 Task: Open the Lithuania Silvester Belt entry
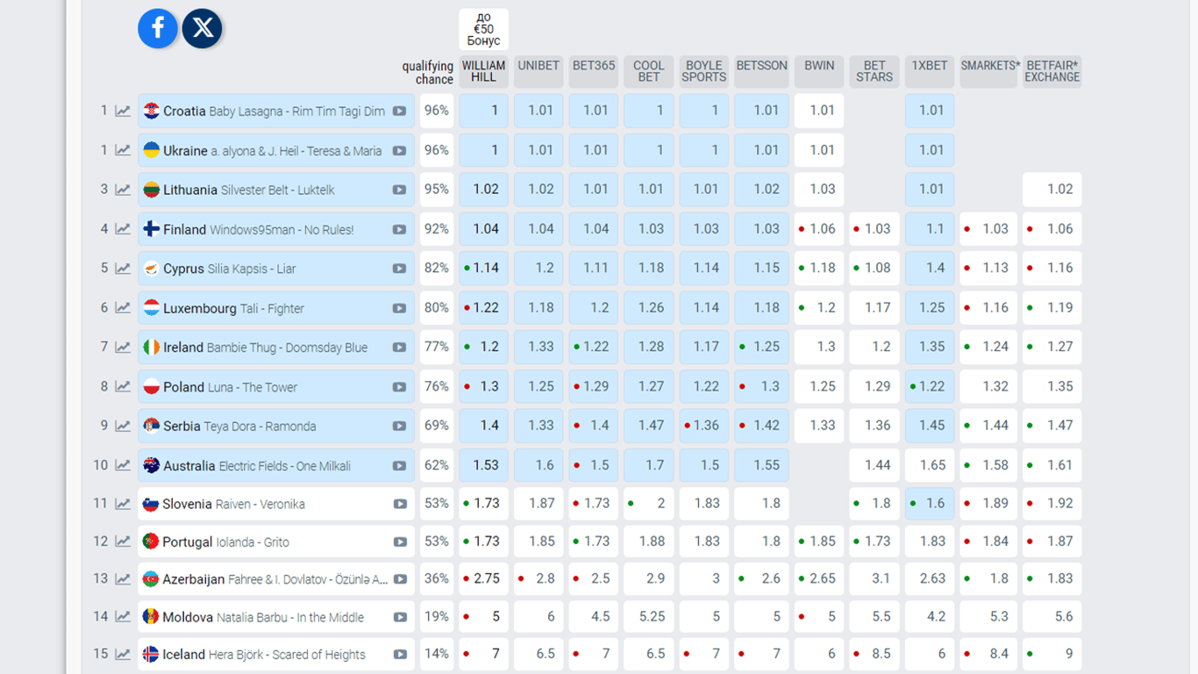pyautogui.click(x=263, y=190)
